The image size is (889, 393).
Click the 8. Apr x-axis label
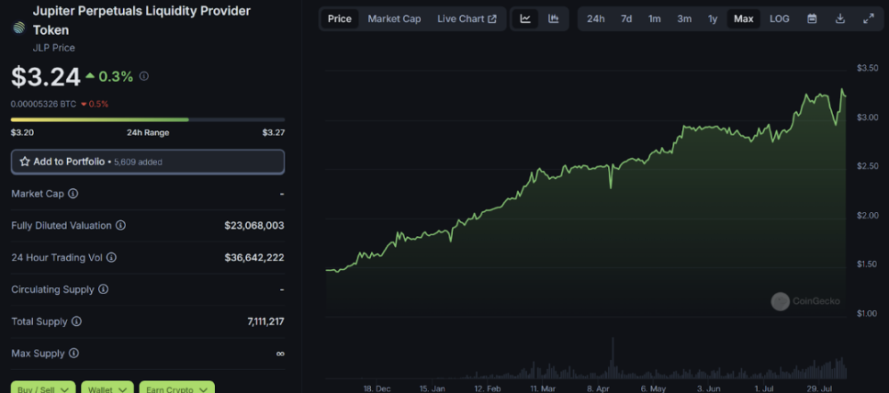[x=598, y=389]
